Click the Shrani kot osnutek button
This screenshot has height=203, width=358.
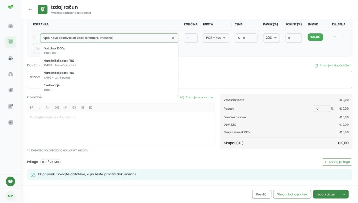[292, 194]
